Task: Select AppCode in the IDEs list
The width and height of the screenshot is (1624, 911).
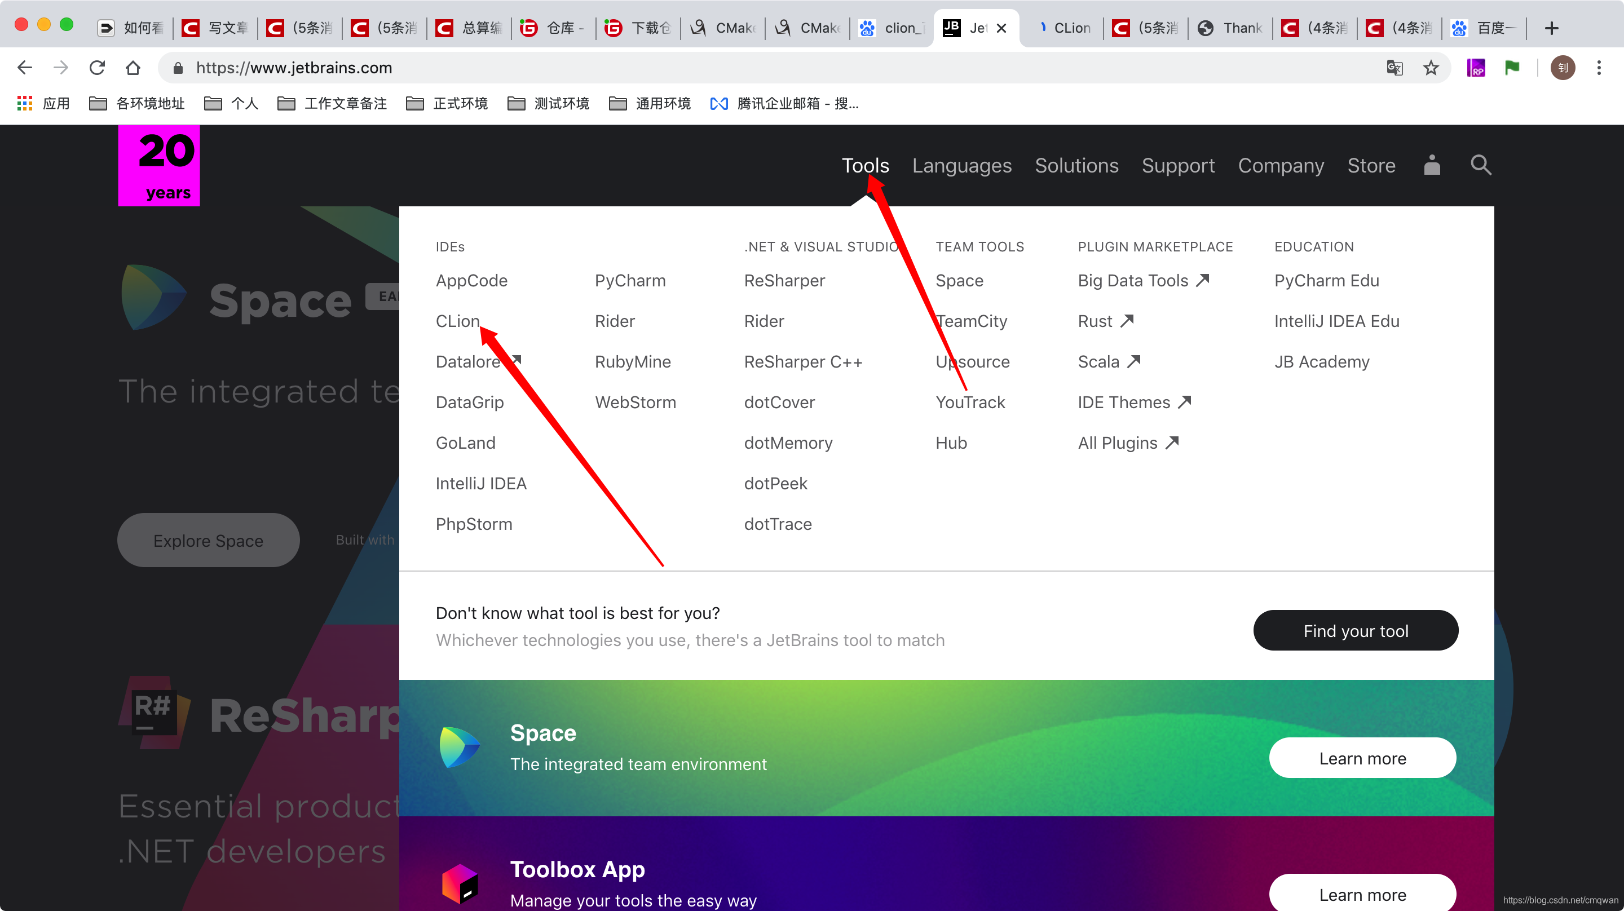Action: [471, 281]
